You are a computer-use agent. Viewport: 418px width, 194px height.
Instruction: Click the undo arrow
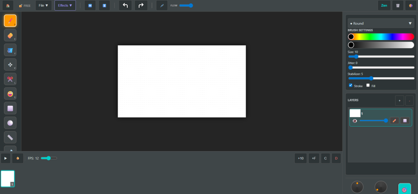(x=125, y=6)
